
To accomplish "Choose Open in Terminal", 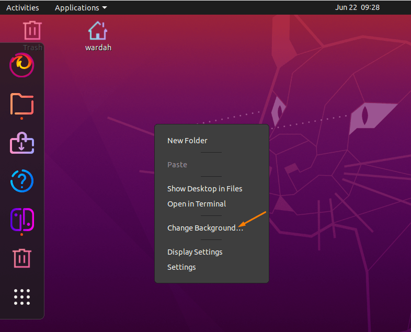I will (x=197, y=204).
